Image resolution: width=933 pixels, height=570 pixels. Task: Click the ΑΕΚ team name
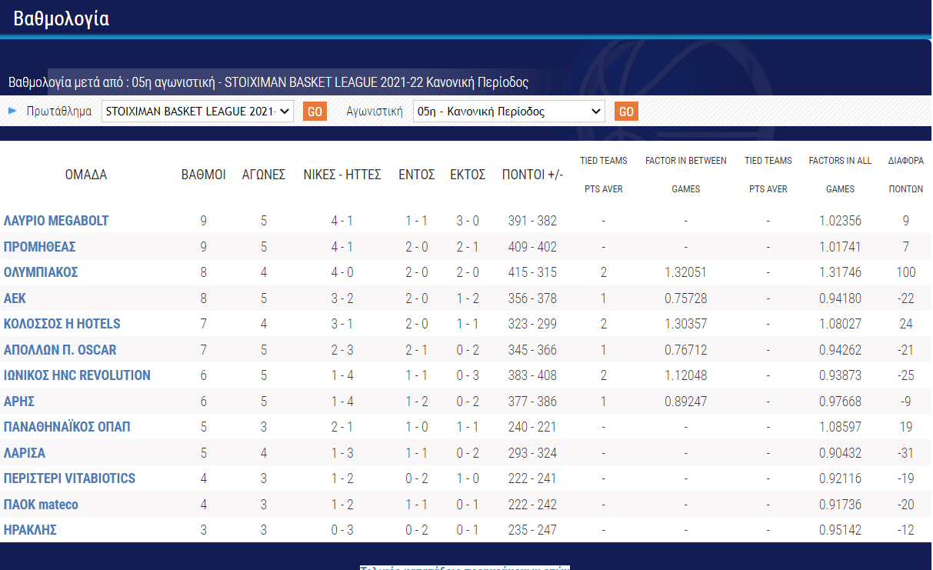[15, 298]
